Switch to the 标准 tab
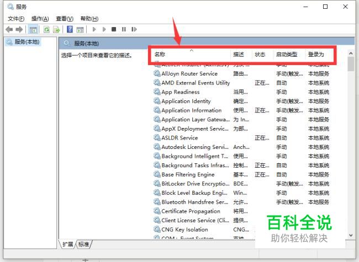The image size is (359, 262). 83,244
